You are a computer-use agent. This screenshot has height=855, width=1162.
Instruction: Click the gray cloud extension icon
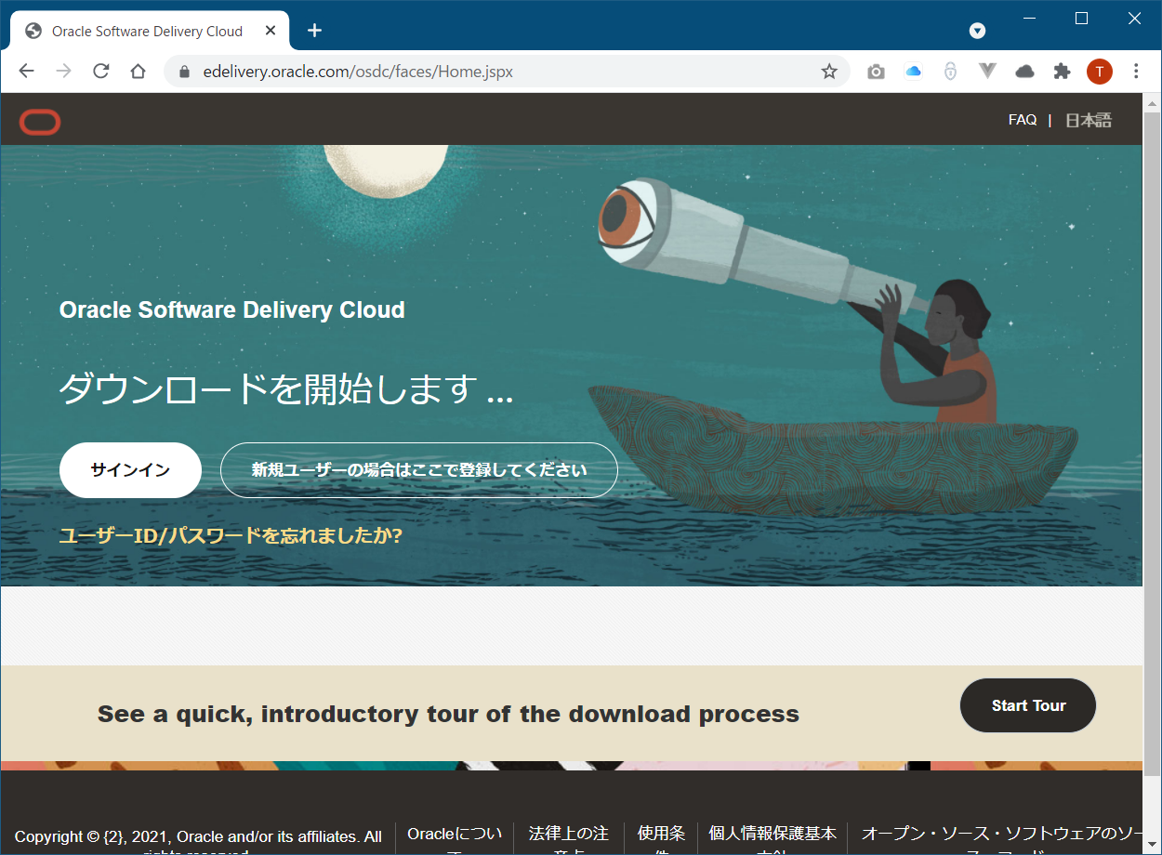(1024, 72)
